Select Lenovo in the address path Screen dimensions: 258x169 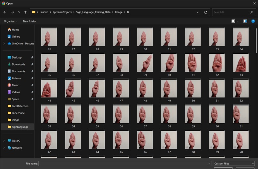(44, 12)
